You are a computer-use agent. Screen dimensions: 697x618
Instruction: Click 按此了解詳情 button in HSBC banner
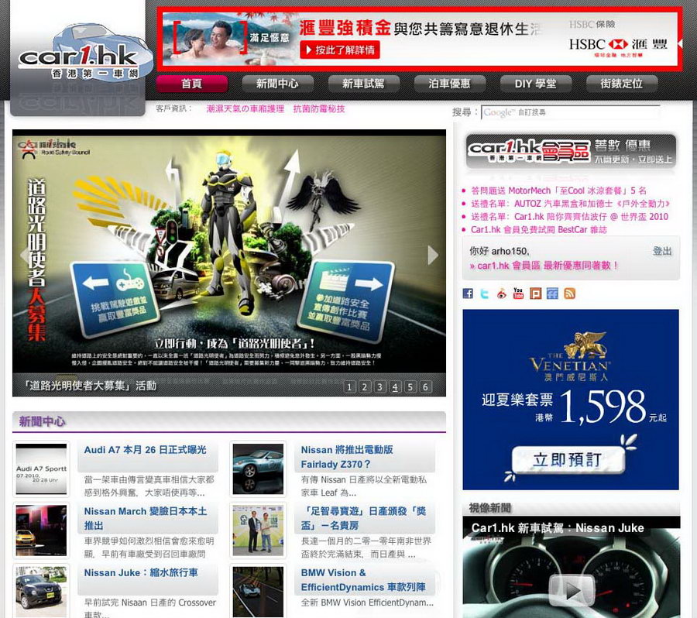point(341,50)
